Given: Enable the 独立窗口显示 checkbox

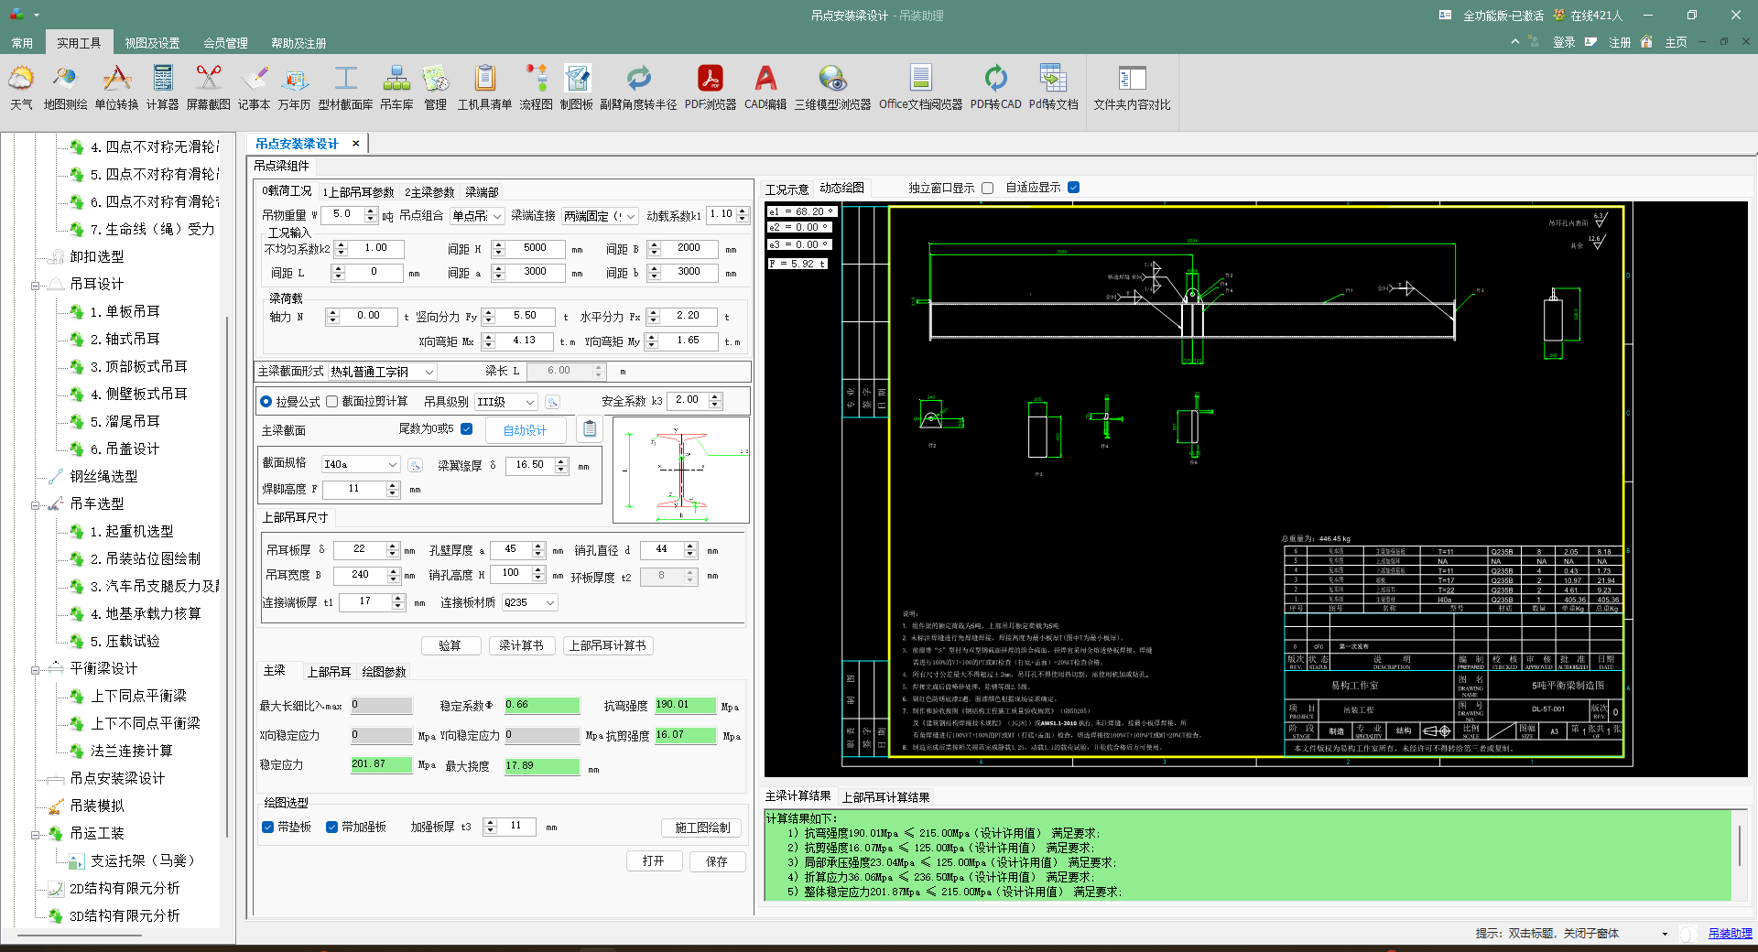Looking at the screenshot, I should tap(987, 188).
